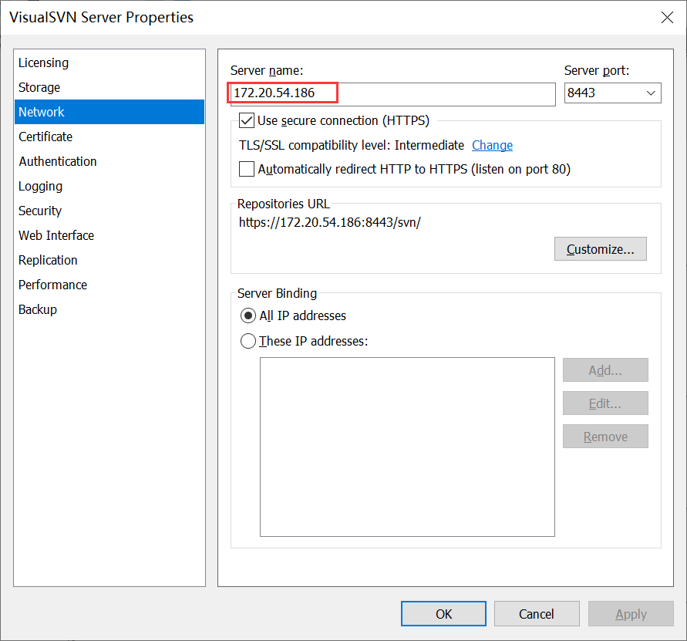Open Replication settings

[x=109, y=260]
